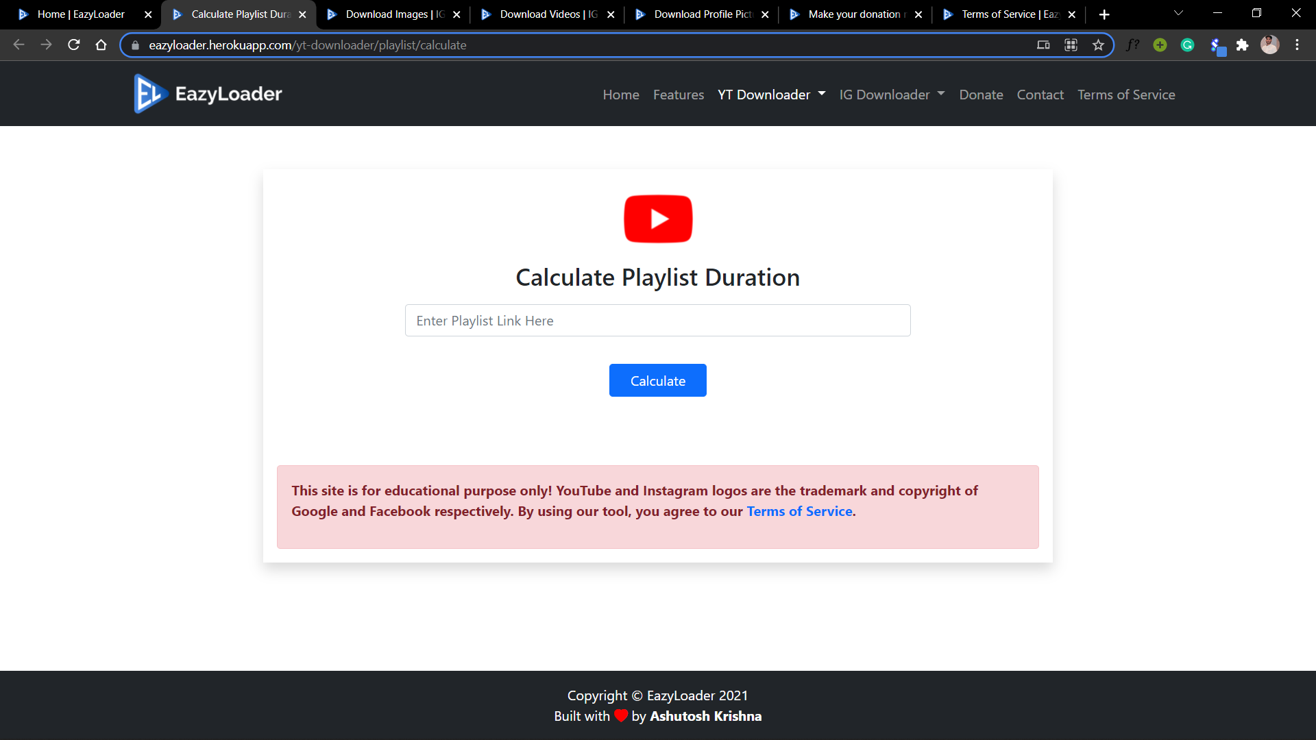
Task: Open a new browser tab
Action: coord(1104,14)
